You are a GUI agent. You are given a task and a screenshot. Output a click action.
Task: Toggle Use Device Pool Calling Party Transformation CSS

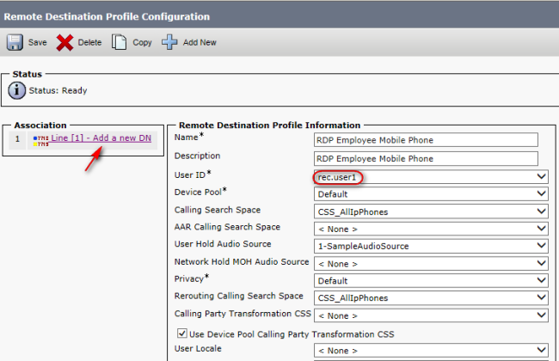[182, 333]
